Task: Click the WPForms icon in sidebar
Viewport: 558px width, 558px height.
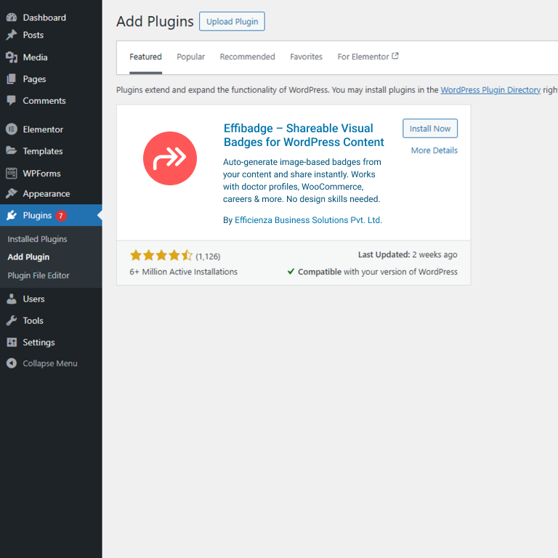Action: (x=12, y=174)
